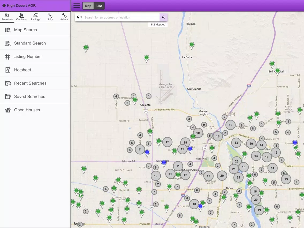Click the Standard Search icon
The height and width of the screenshot is (228, 304).
pyautogui.click(x=8, y=43)
